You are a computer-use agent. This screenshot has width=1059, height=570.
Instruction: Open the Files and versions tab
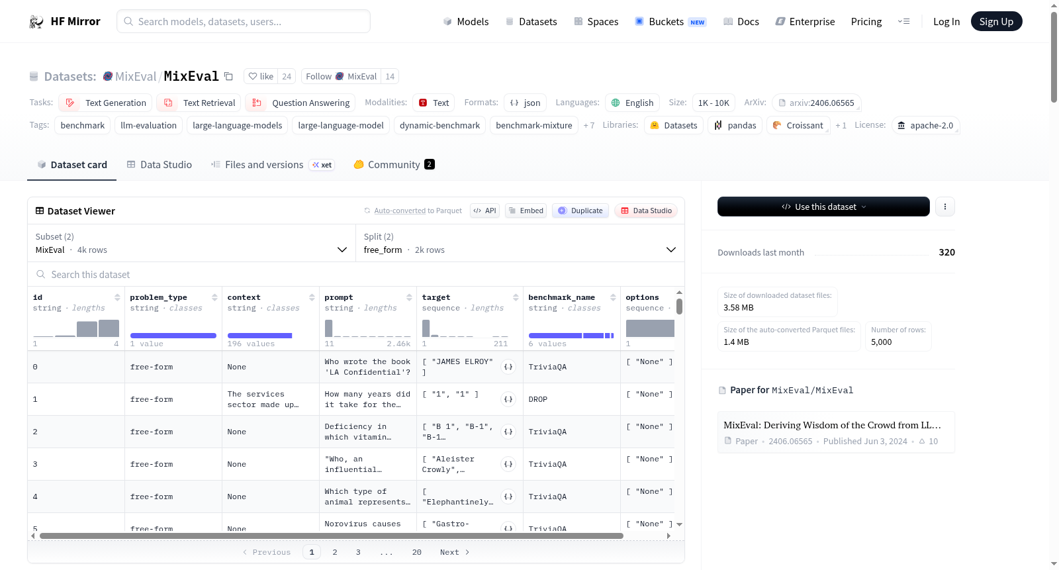coord(273,164)
